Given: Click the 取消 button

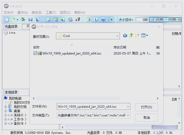Looking at the screenshot, I should point(147,118).
